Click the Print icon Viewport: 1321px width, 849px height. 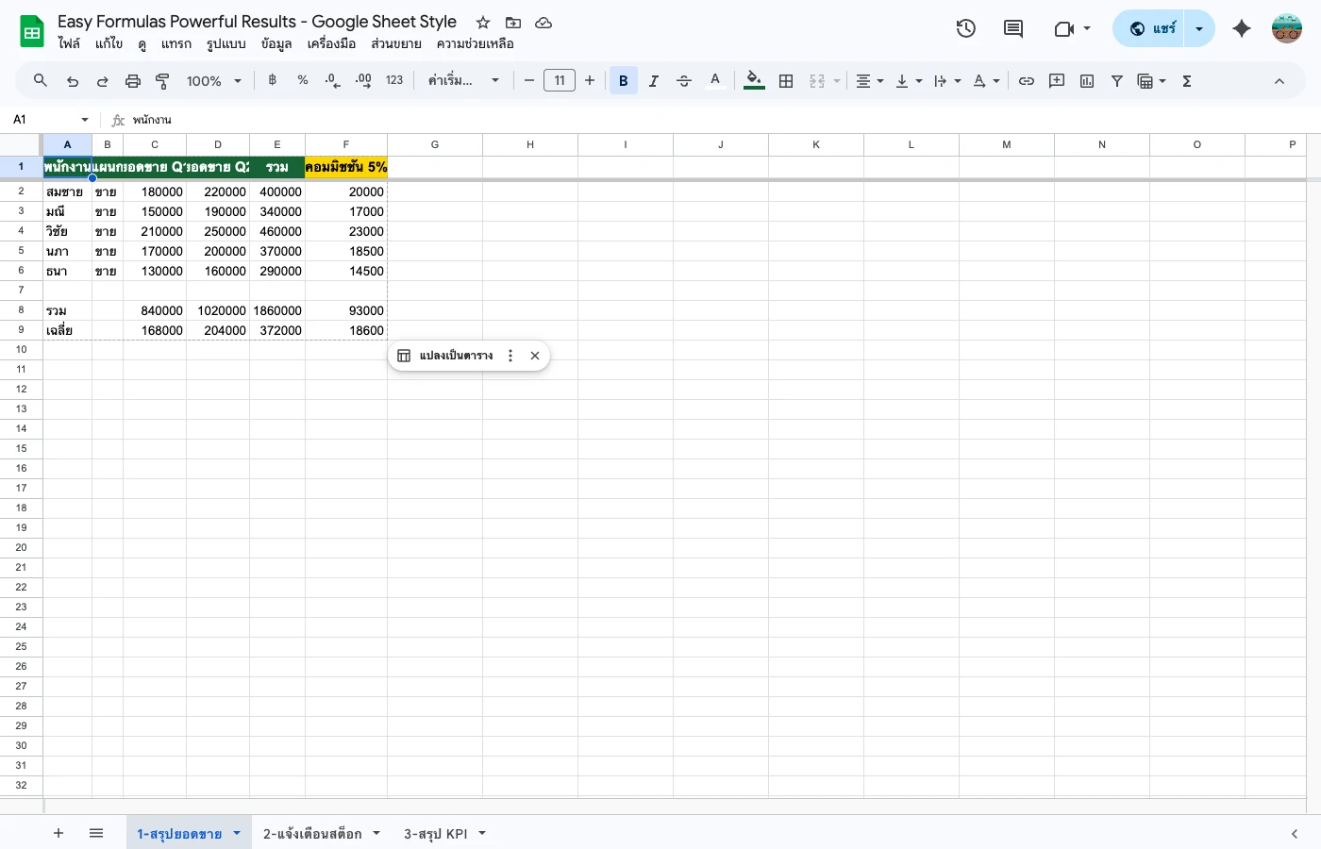(x=132, y=80)
